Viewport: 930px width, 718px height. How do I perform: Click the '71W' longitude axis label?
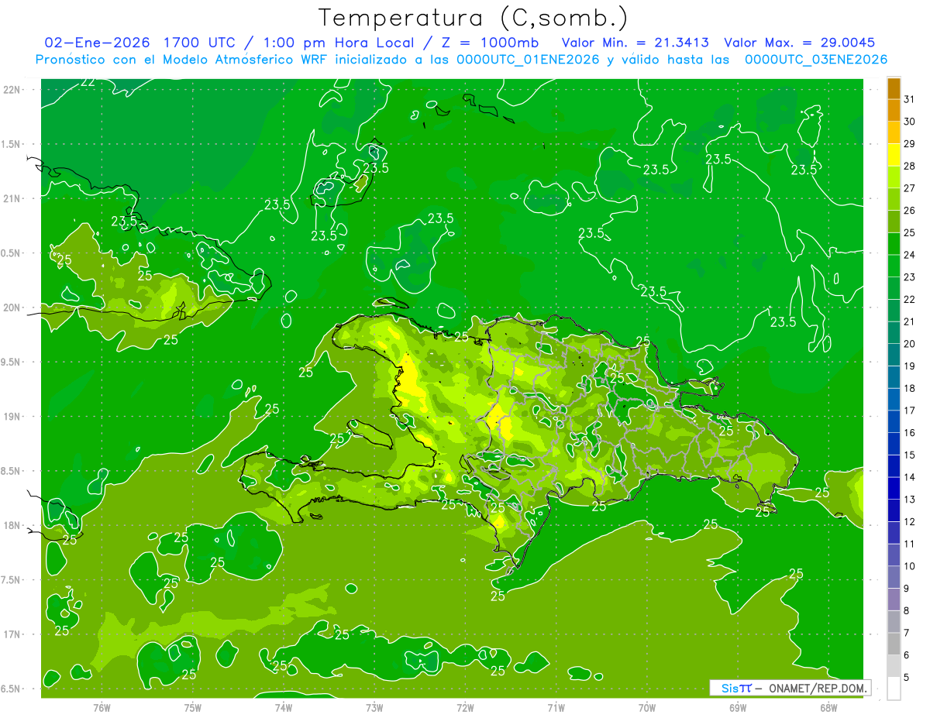coord(556,707)
